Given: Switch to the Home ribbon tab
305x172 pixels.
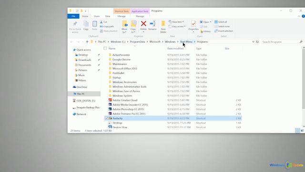Looking at the screenshot, I should (x=85, y=16).
